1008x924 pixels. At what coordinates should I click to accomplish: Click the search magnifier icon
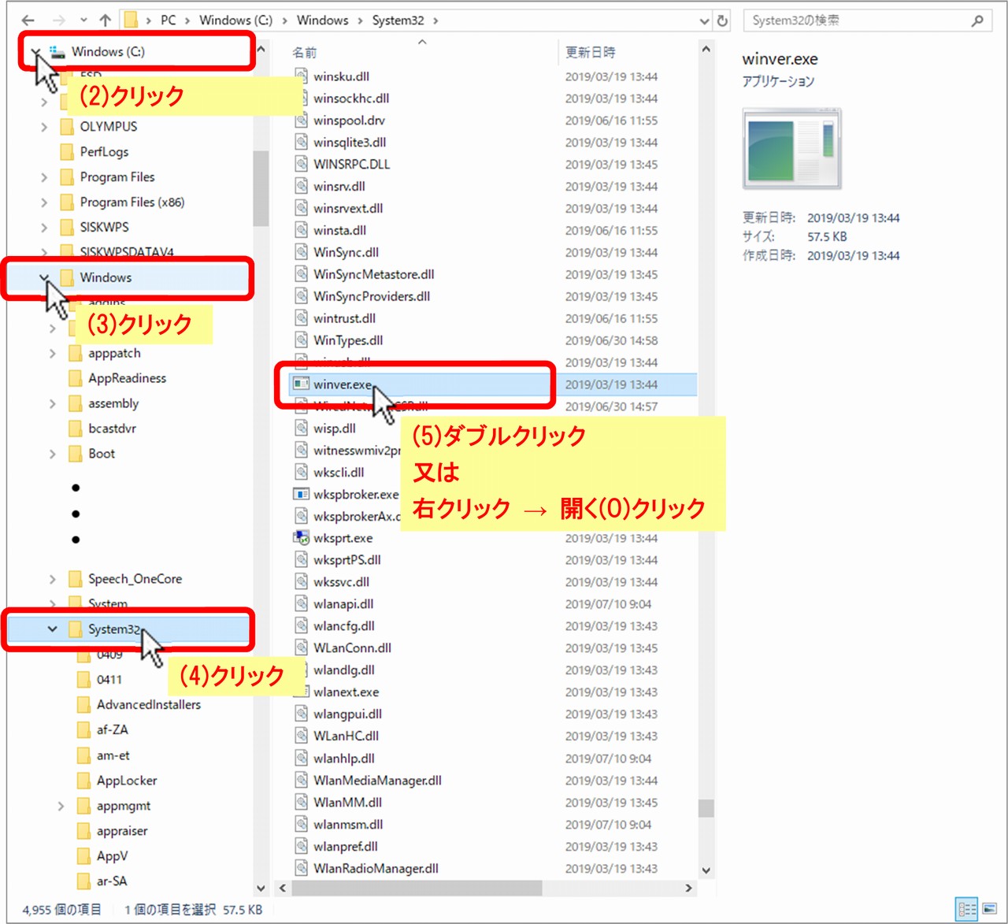click(977, 20)
